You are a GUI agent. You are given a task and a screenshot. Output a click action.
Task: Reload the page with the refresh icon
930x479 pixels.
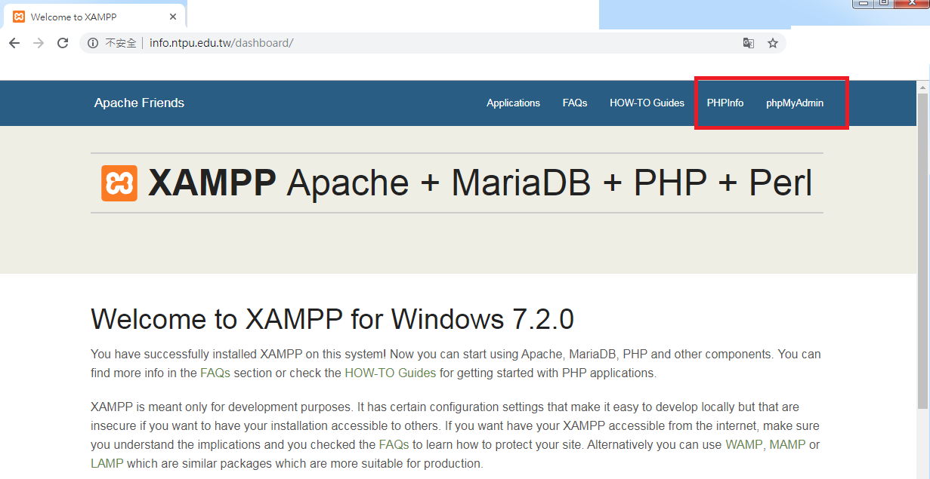pyautogui.click(x=63, y=43)
